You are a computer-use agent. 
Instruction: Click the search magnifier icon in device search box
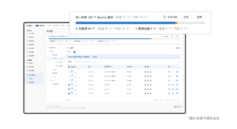94,62
